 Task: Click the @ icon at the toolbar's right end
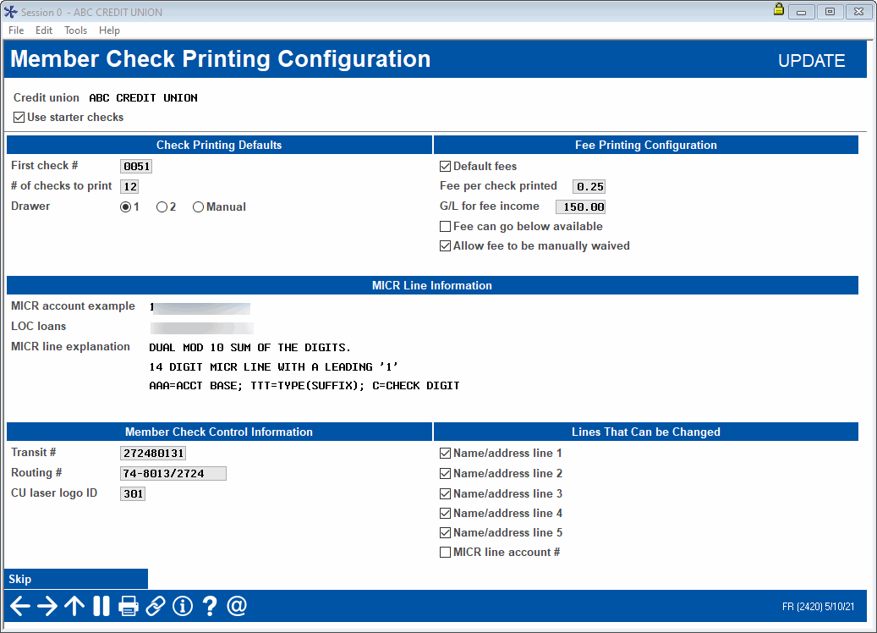tap(236, 605)
